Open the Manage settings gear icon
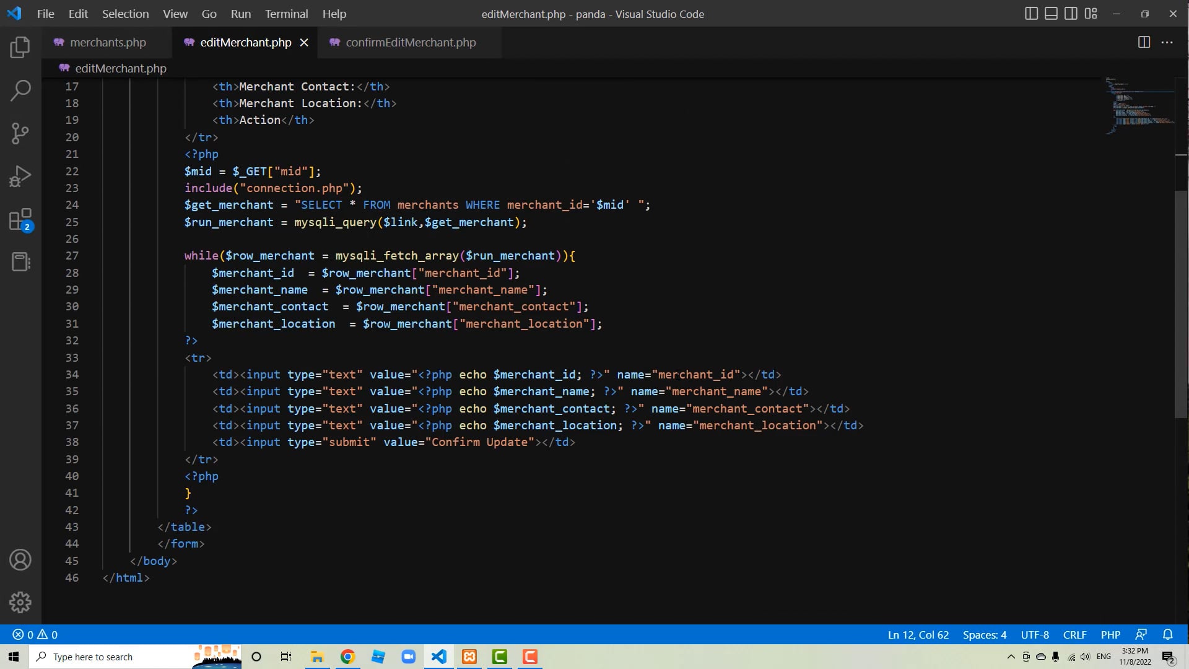Screen dimensions: 1189x669 (20, 602)
